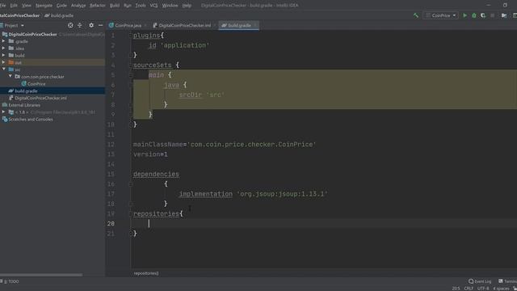Open the Analyze menu
Image resolution: width=517 pixels, height=291 pixels.
tap(78, 6)
